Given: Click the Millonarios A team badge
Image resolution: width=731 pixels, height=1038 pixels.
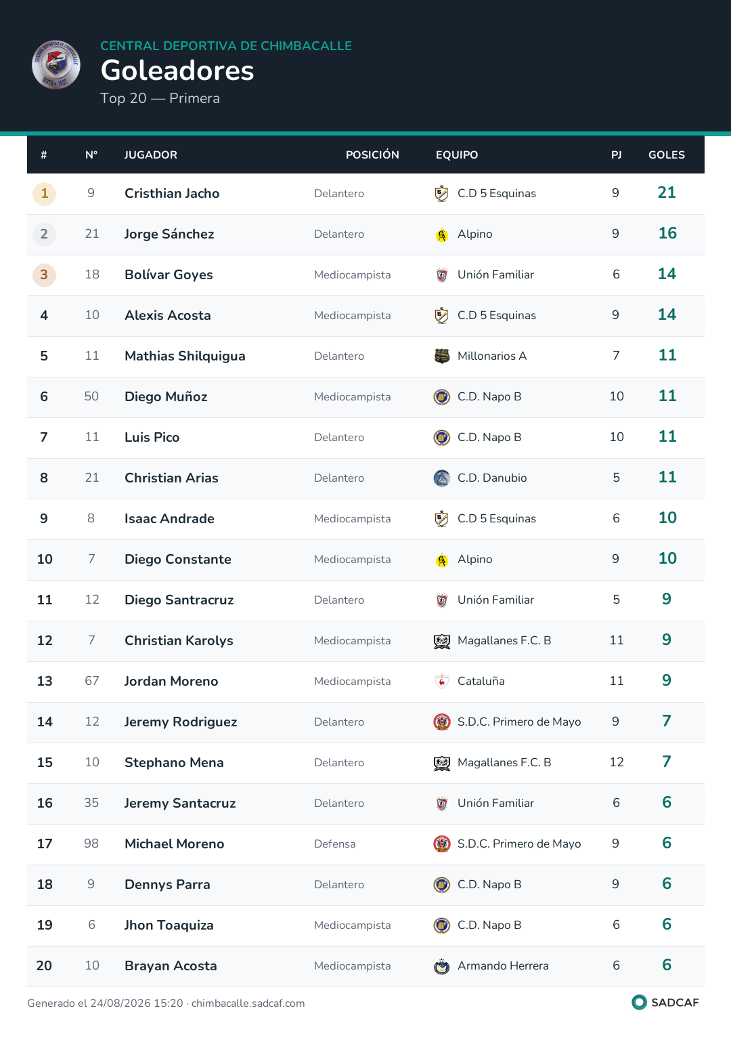Looking at the screenshot, I should [442, 356].
